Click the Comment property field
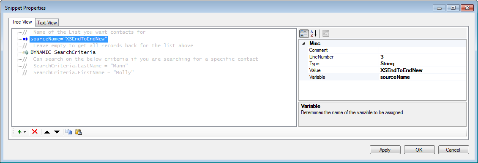The image size is (478, 163). click(422, 50)
